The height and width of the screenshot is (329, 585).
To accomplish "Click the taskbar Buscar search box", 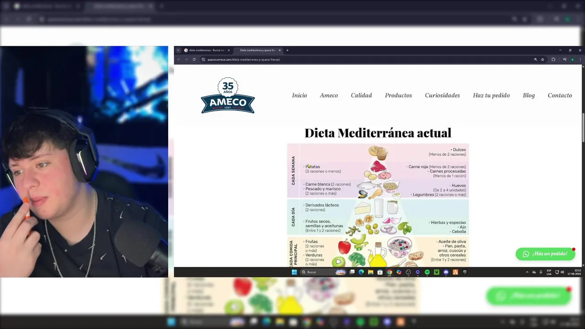I will pos(323,272).
